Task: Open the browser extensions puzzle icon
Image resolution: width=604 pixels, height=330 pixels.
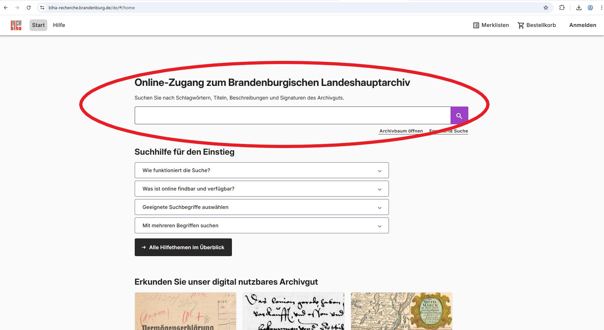Action: (562, 7)
